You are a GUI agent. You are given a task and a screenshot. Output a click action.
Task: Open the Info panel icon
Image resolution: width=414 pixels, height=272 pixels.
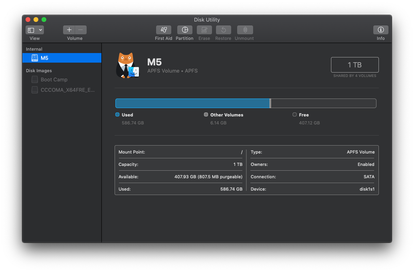tap(380, 30)
